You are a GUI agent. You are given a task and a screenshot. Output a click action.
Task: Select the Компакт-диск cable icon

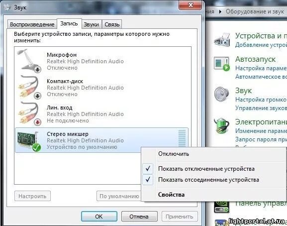(29, 87)
